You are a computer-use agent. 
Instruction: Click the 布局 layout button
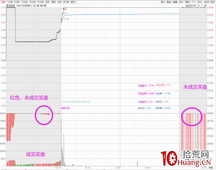211,168
